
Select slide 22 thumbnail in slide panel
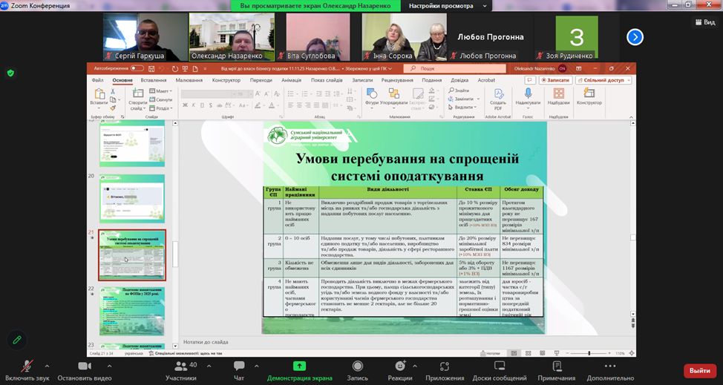132,311
